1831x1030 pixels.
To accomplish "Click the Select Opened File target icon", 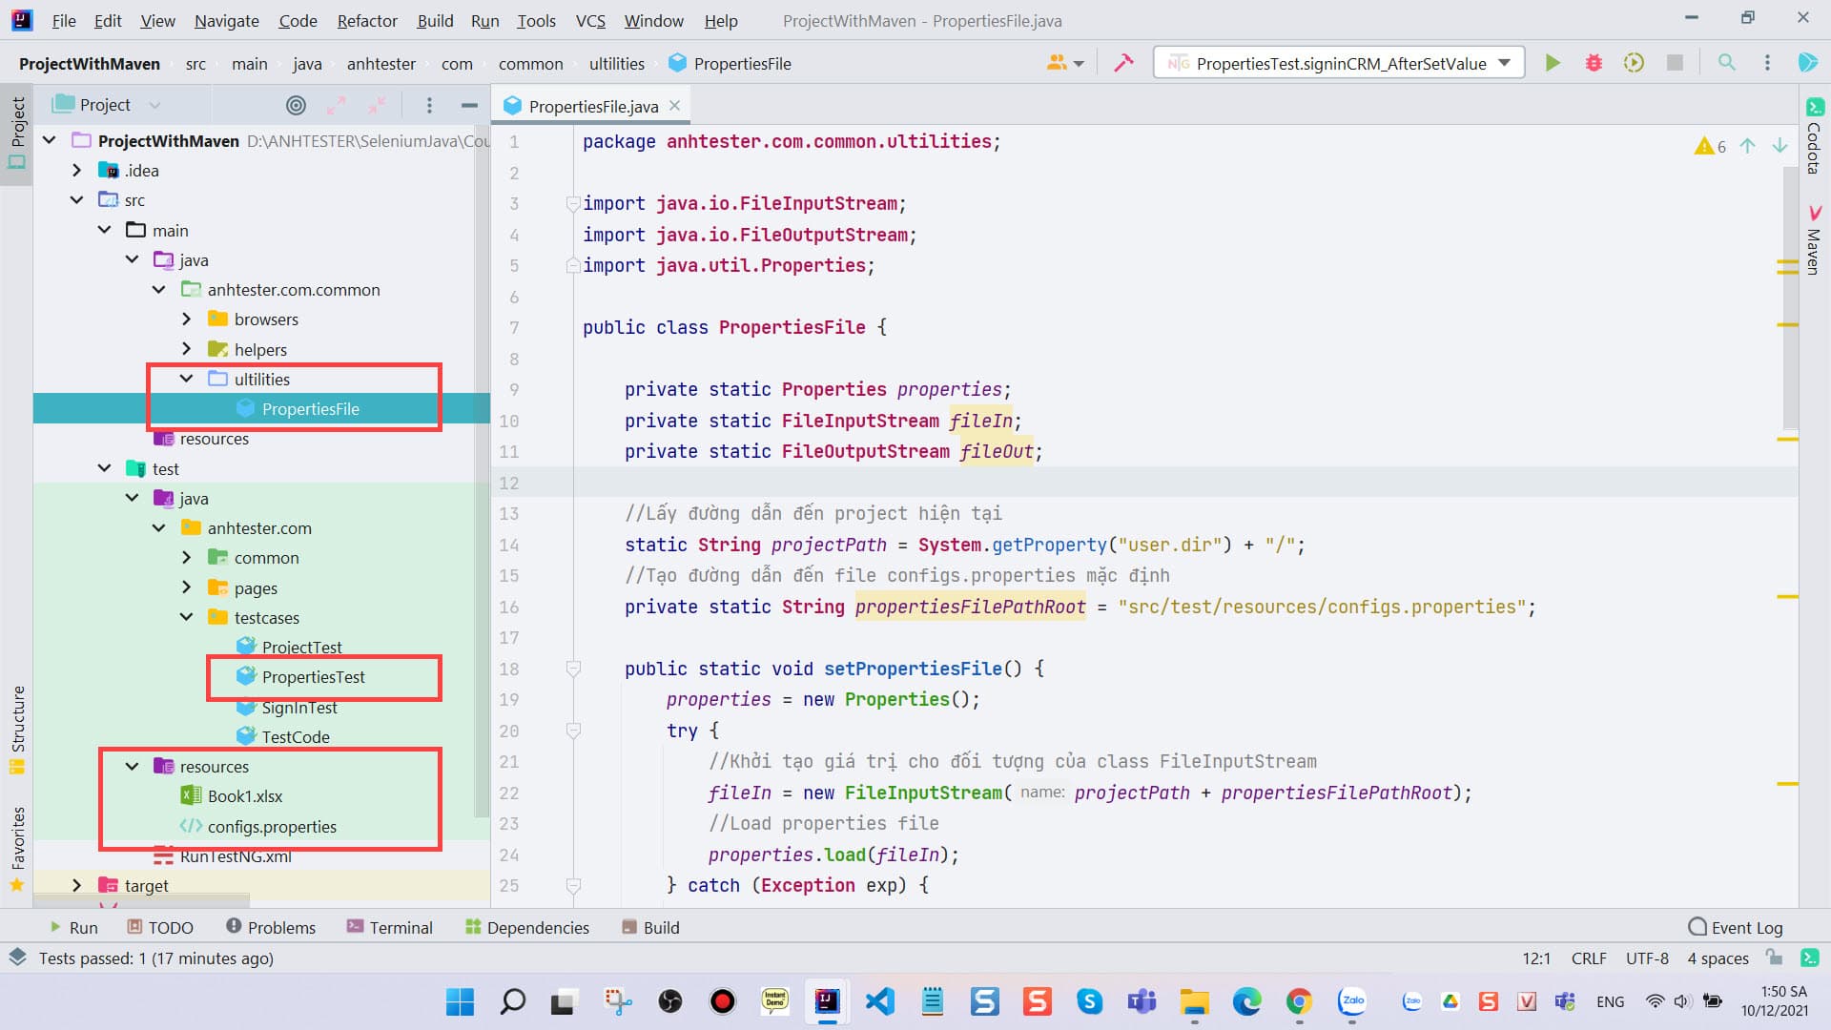I will (x=297, y=105).
